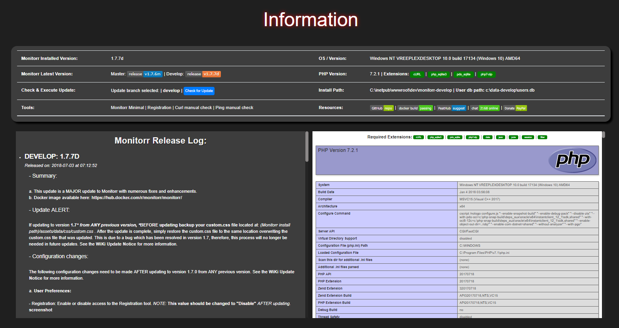Open the chat 2168 online badge
Image resolution: width=619 pixels, height=328 pixels.
pos(485,108)
